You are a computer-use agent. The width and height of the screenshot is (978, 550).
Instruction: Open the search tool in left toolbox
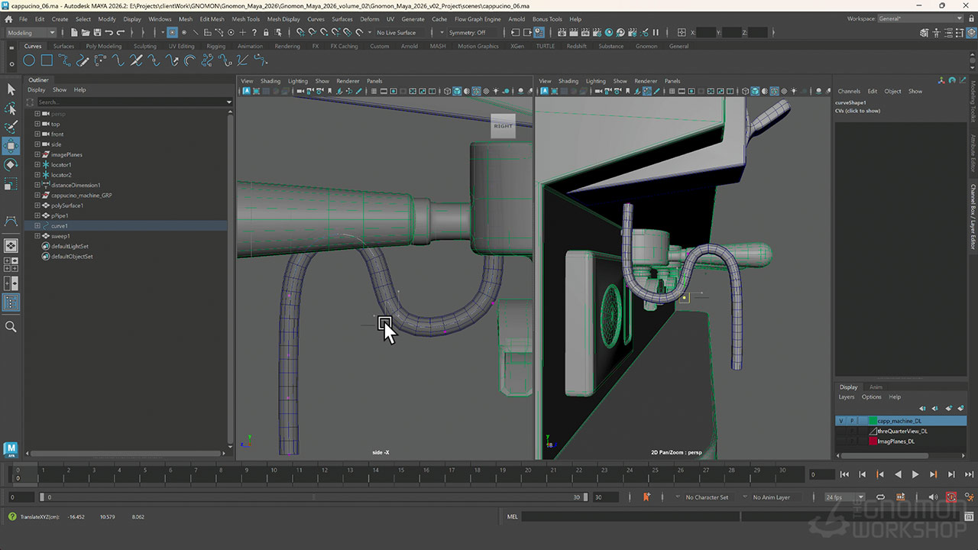pyautogui.click(x=11, y=326)
